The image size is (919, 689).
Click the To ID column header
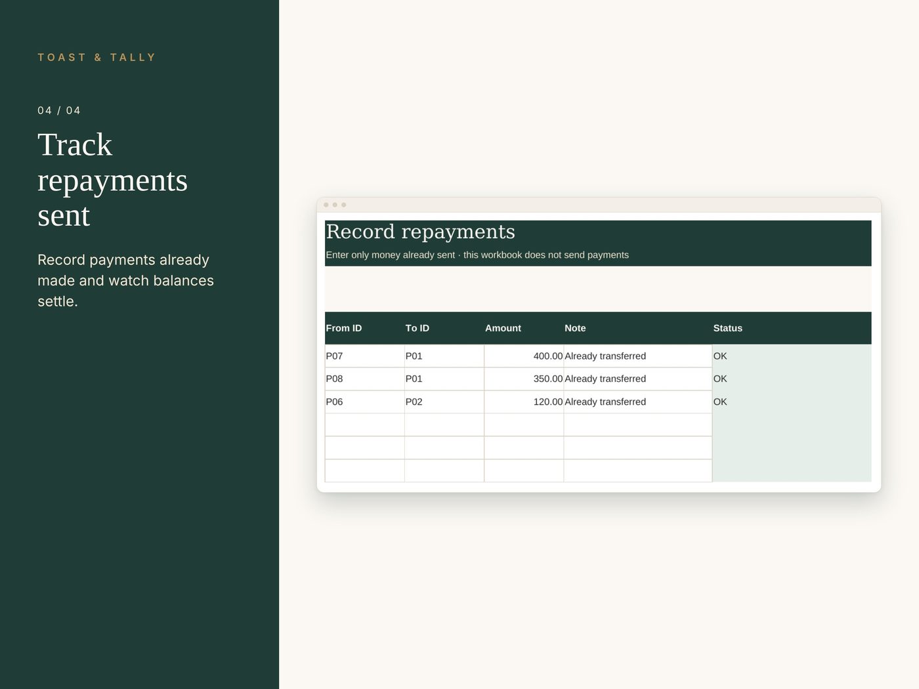[417, 328]
